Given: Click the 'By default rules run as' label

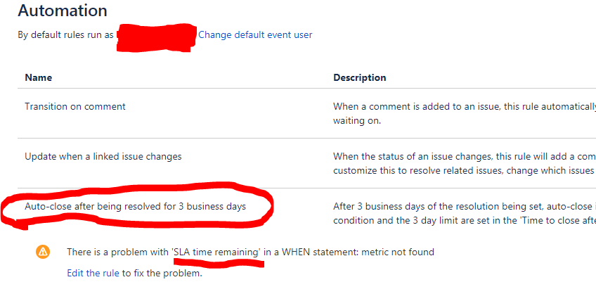Looking at the screenshot, I should (x=66, y=35).
